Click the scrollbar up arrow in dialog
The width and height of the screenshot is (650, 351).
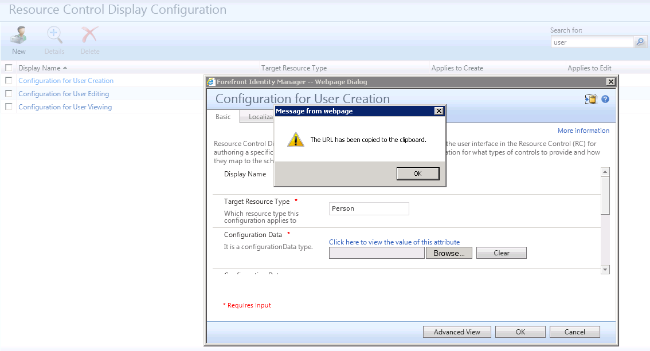pyautogui.click(x=605, y=172)
